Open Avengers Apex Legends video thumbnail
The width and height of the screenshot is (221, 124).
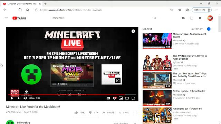[157, 63]
